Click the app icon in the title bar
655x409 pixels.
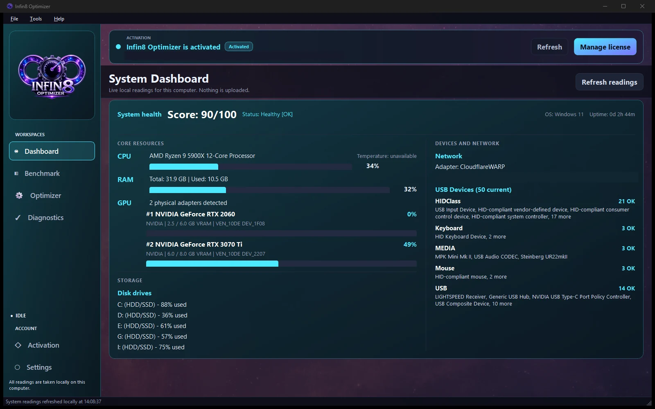coord(10,6)
